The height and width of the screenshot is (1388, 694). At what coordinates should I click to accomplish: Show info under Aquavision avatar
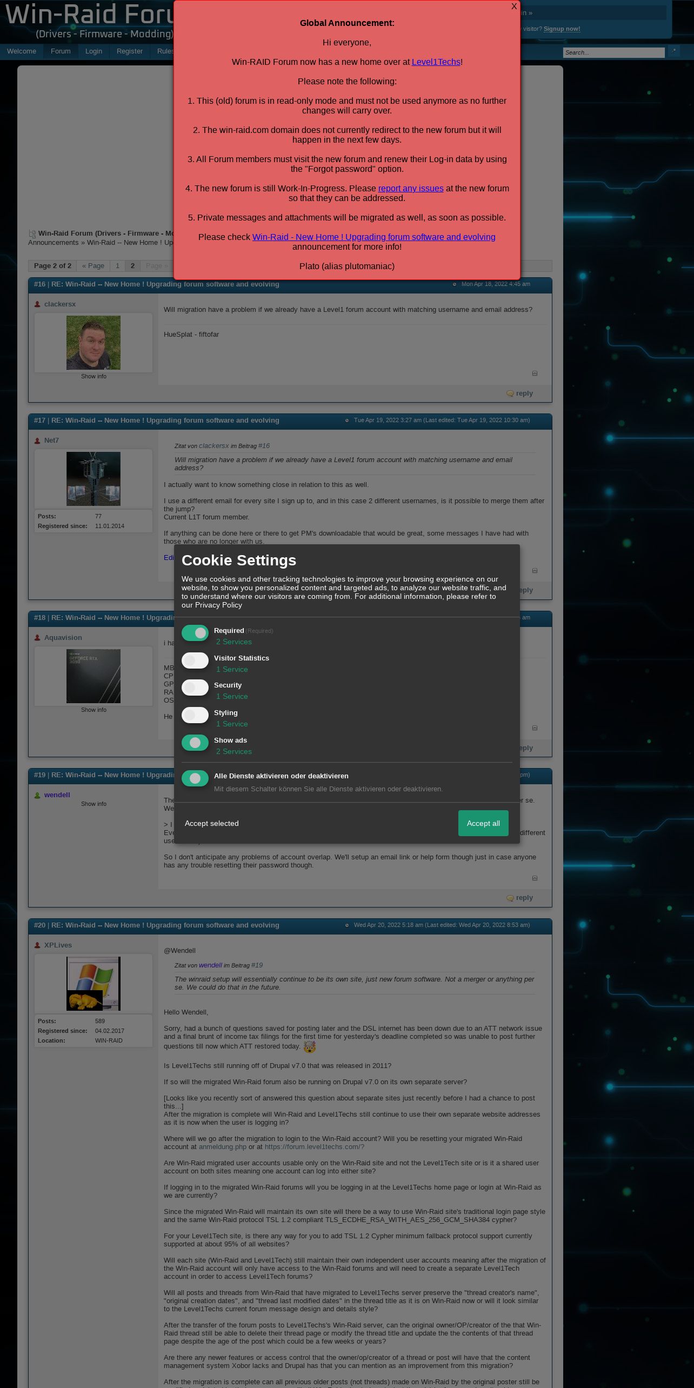tap(94, 710)
